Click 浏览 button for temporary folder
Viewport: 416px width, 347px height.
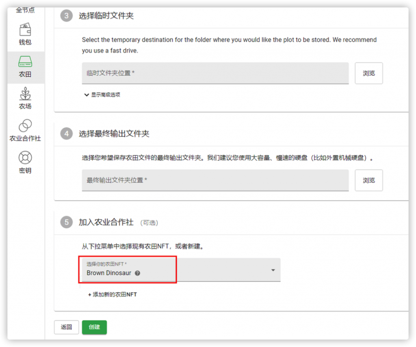(x=369, y=73)
